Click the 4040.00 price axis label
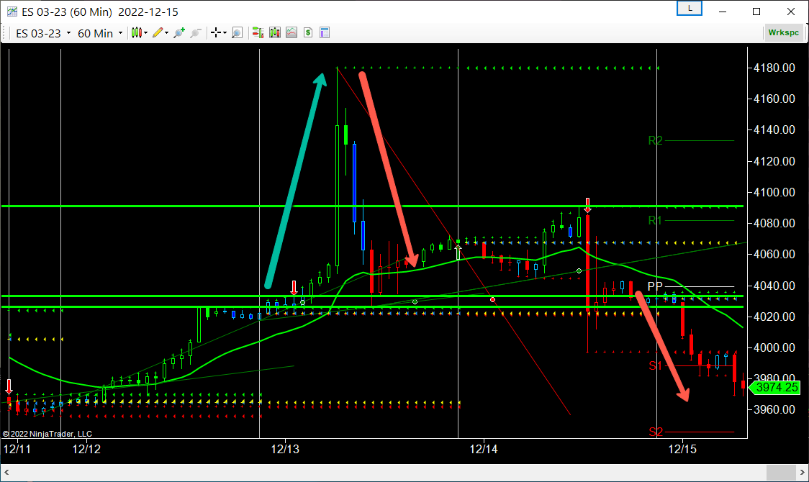The height and width of the screenshot is (482, 809). click(774, 286)
